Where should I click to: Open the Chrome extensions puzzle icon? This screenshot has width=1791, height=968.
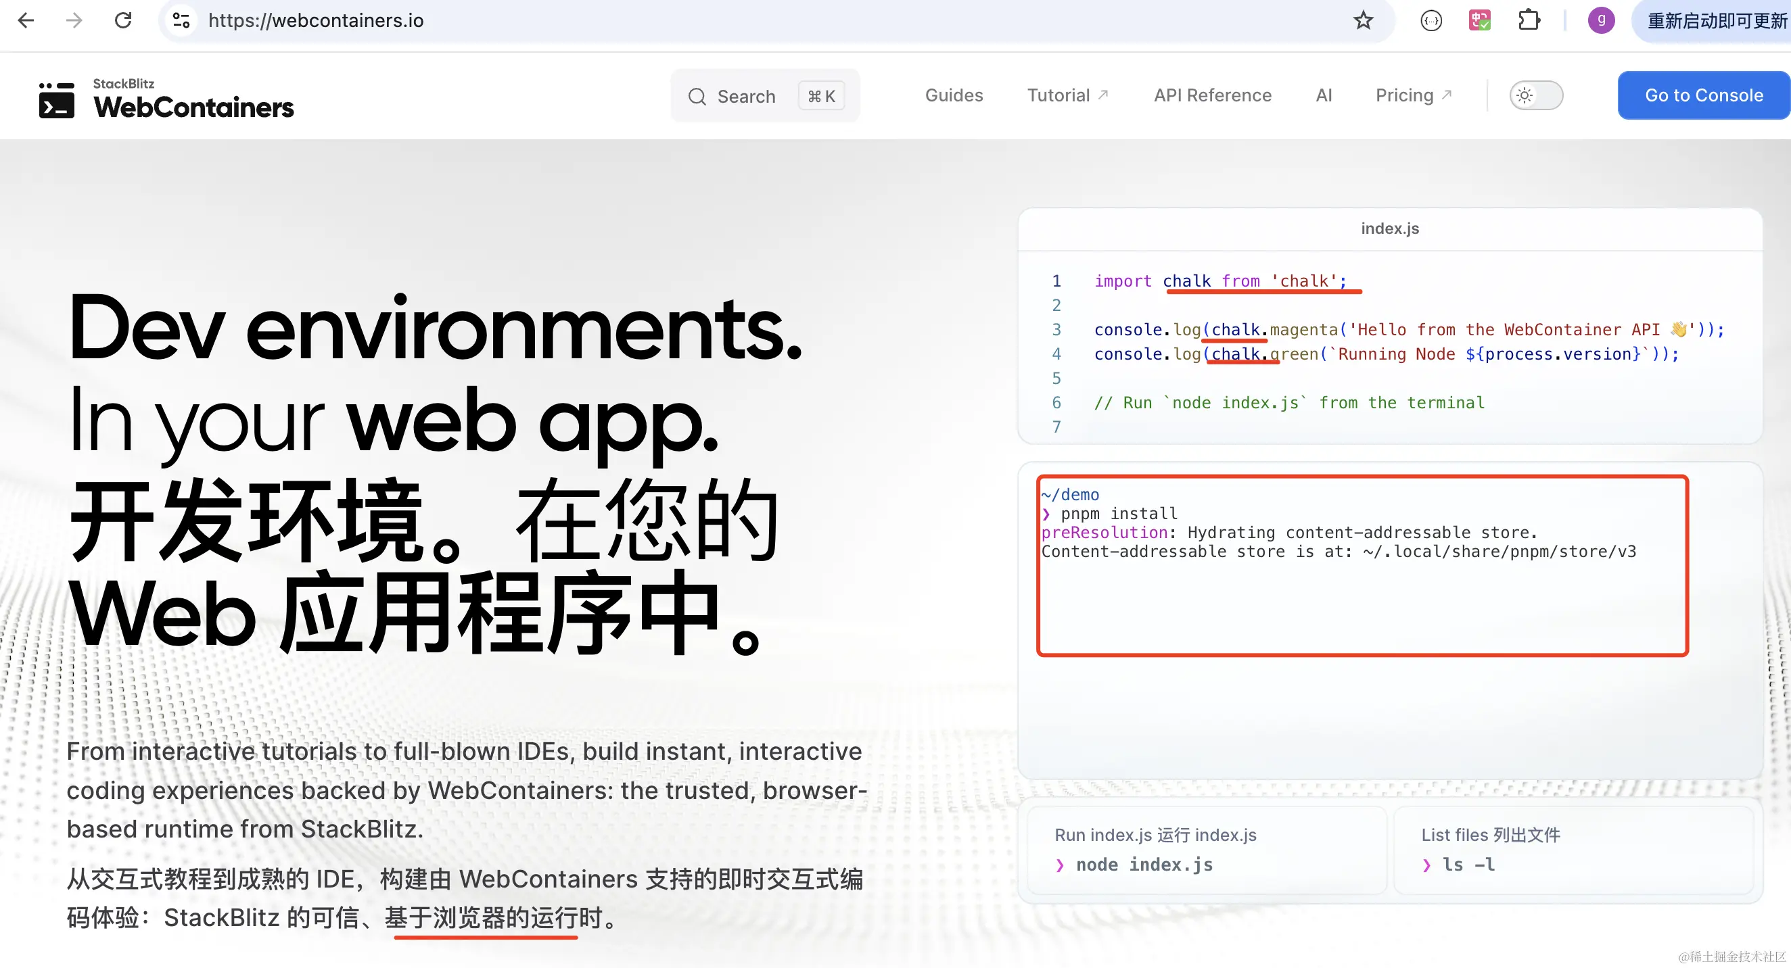1529,20
